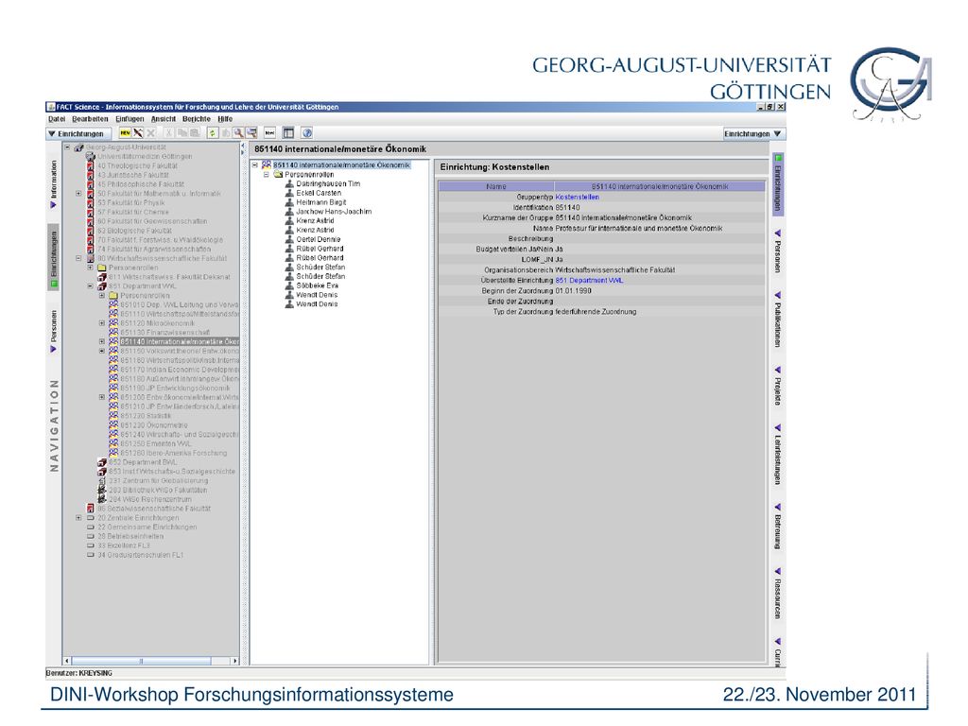Click the edit pencil toolbar icon
The image size is (968, 726).
(x=138, y=133)
